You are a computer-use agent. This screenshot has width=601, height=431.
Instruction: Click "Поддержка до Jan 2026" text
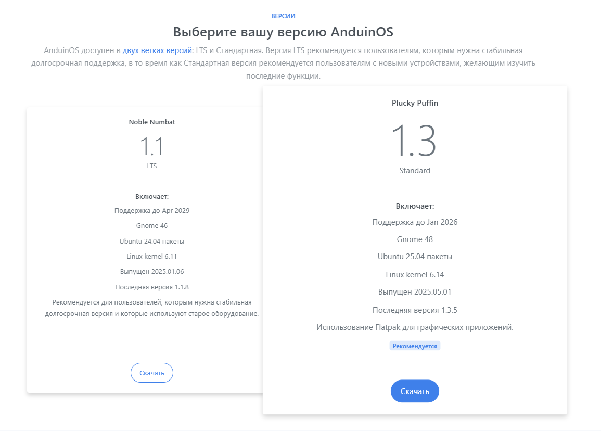(x=415, y=222)
